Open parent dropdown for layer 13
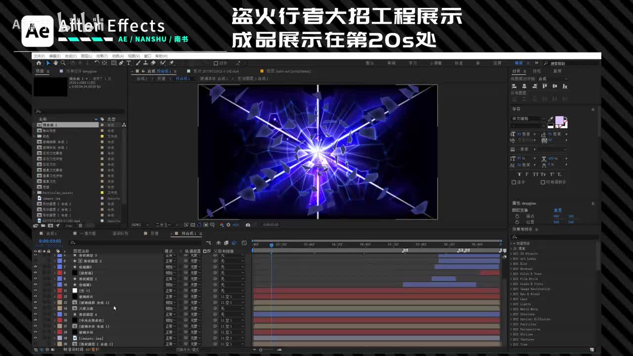 [x=232, y=303]
